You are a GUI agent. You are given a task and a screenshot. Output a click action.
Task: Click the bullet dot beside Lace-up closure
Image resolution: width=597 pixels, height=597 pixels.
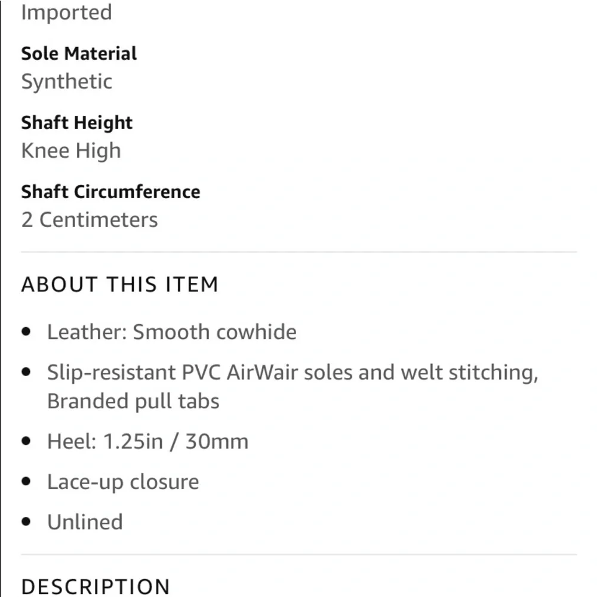point(26,481)
